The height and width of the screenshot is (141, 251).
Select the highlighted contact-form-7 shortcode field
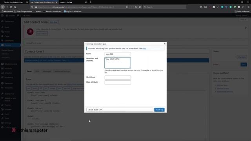pos(116,60)
